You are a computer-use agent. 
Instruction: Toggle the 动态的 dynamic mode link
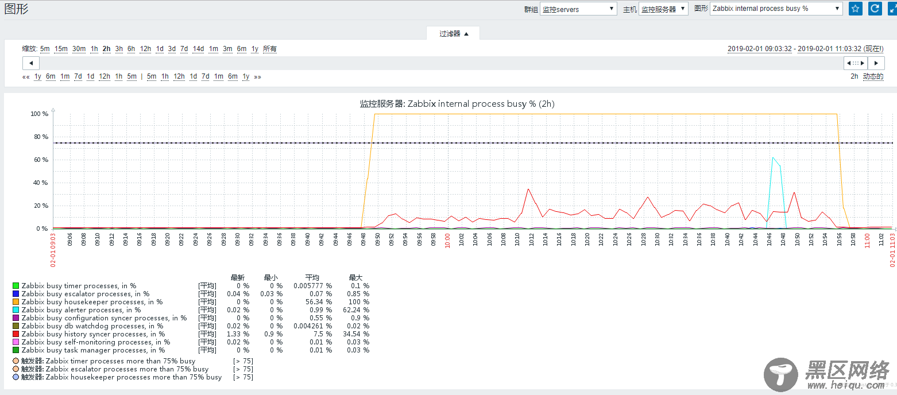[x=873, y=76]
